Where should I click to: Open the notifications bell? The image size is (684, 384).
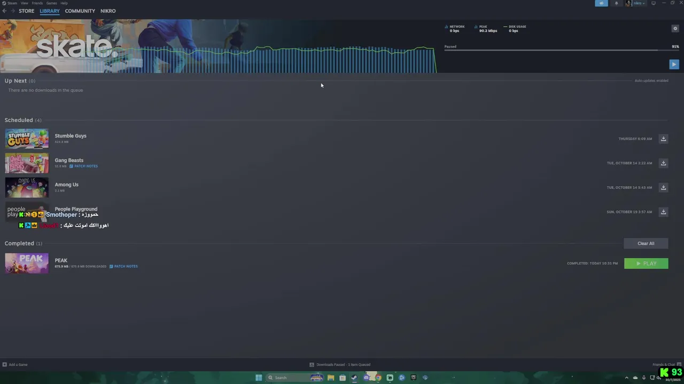tap(616, 3)
